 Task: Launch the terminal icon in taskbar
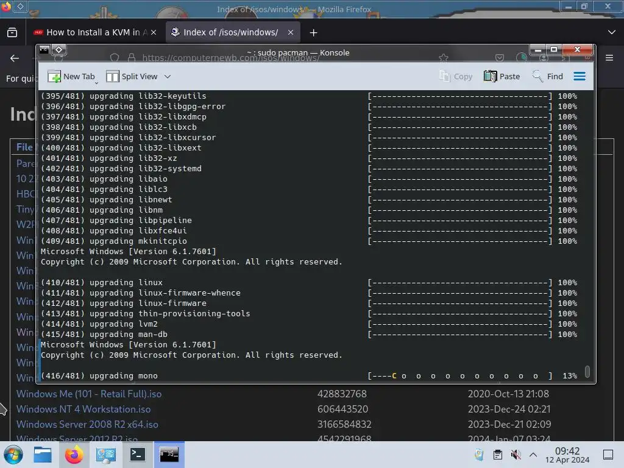(x=137, y=455)
